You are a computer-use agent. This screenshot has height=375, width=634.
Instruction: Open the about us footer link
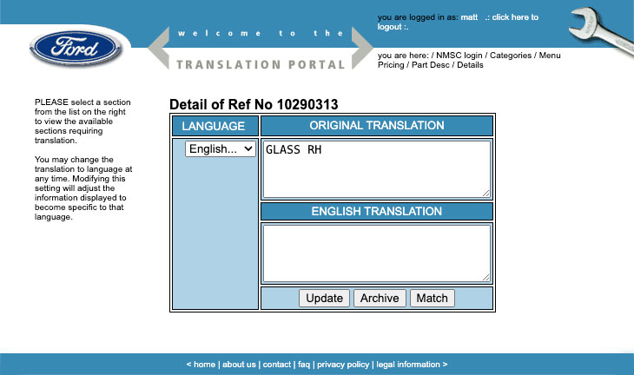(239, 364)
